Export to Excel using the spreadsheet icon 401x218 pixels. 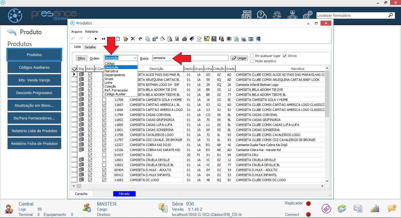[236, 39]
